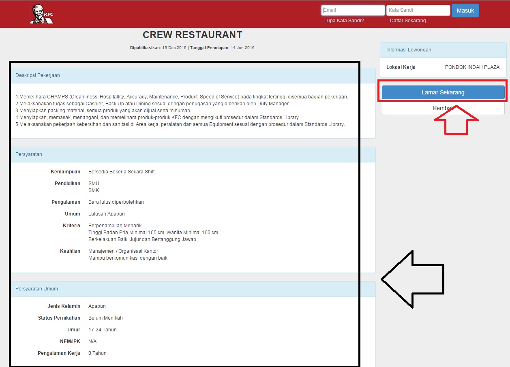Click the Keahlian label
Image resolution: width=510 pixels, height=367 pixels.
coord(70,251)
